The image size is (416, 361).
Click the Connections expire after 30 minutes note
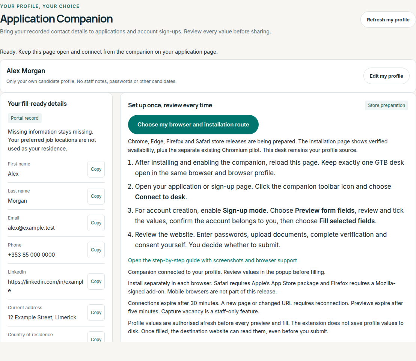click(x=265, y=307)
